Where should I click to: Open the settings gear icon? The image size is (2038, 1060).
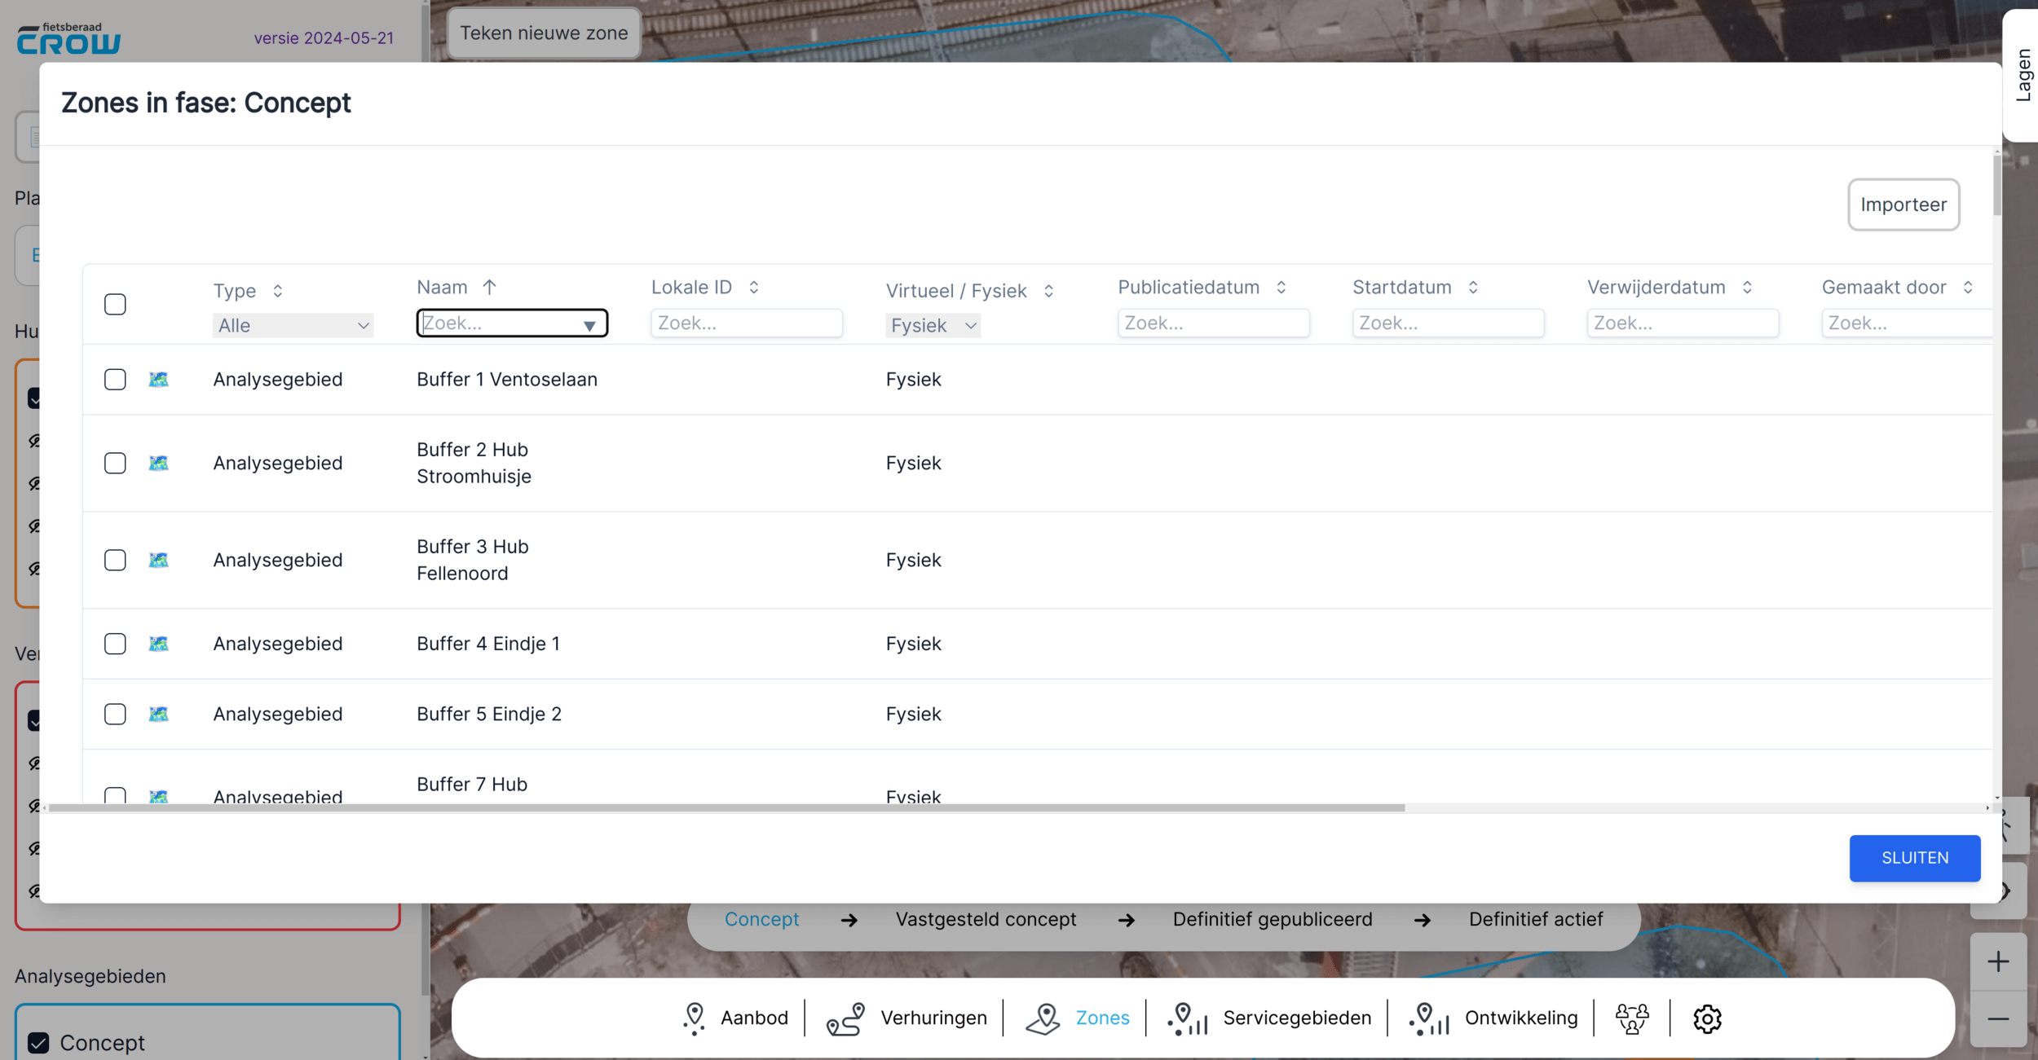1706,1018
